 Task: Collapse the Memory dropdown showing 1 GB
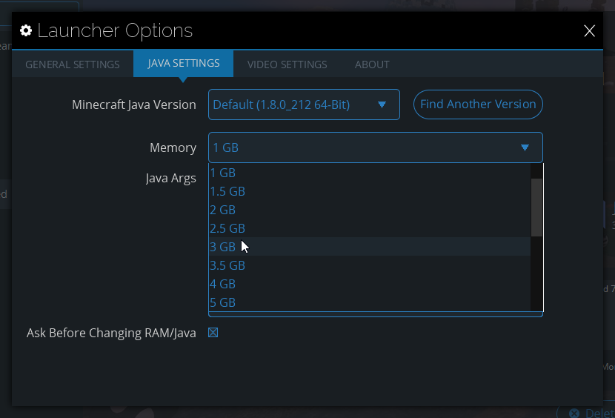(x=376, y=147)
